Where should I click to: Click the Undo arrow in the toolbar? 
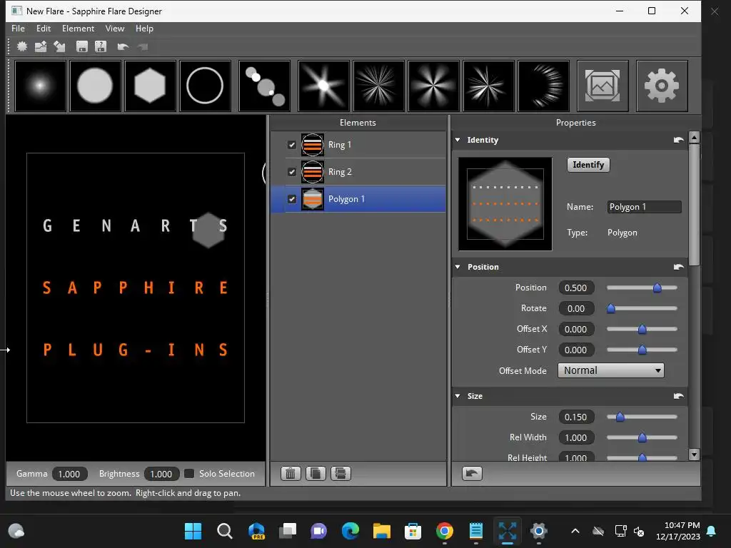(123, 46)
